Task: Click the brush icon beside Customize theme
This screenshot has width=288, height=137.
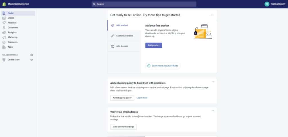Action: click(x=112, y=36)
